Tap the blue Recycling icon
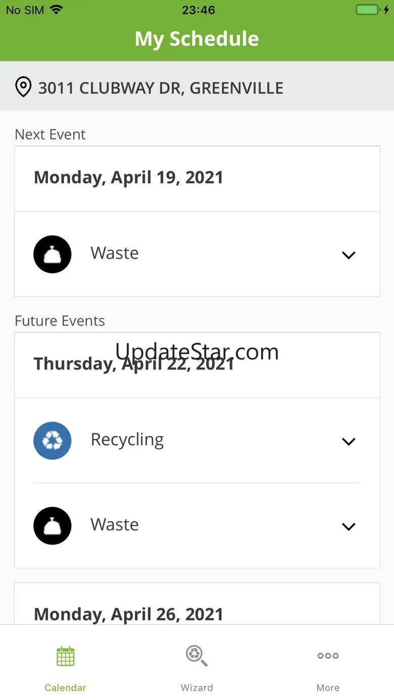 53,441
